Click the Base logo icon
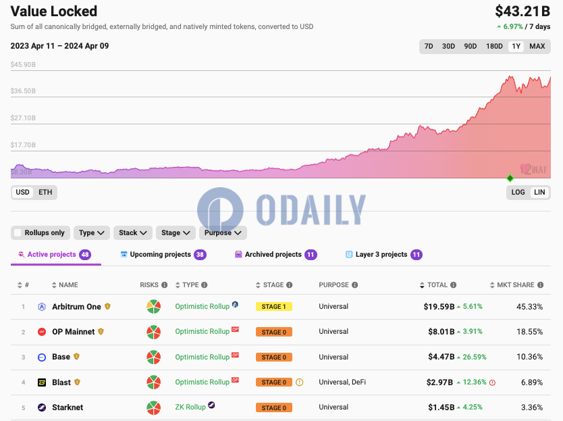 [x=42, y=357]
